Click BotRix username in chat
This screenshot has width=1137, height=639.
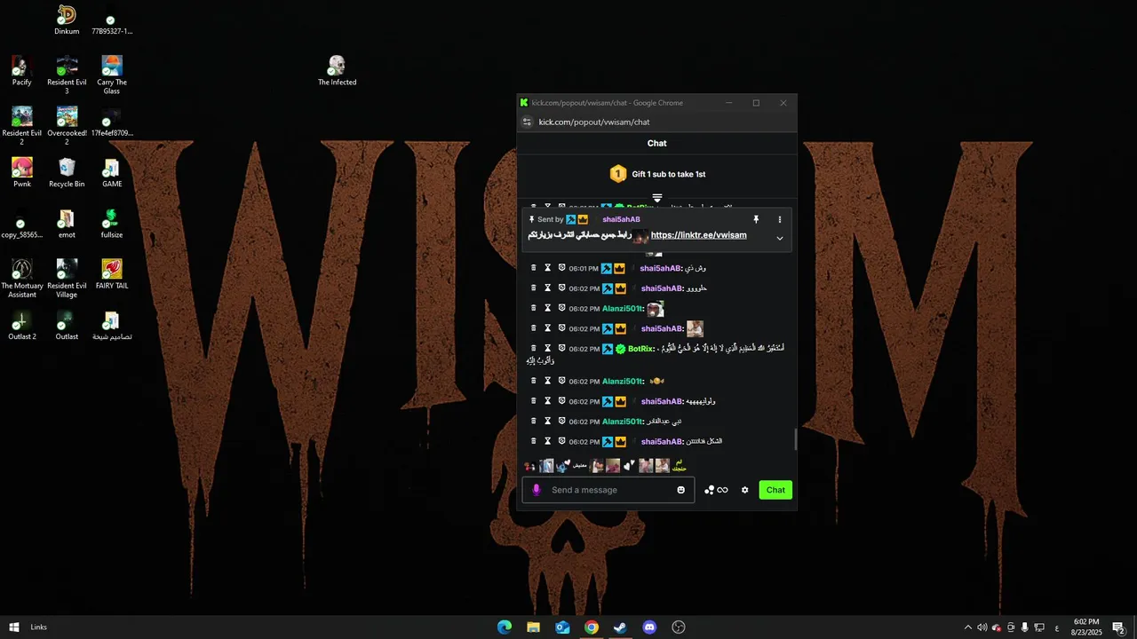click(640, 349)
